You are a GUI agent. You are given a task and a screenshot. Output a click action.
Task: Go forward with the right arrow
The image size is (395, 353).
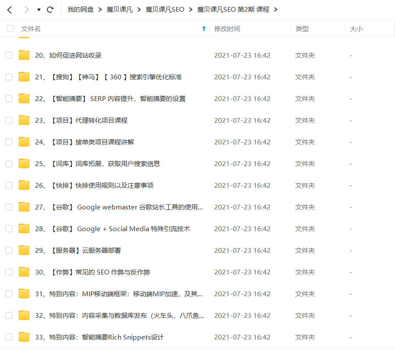tap(26, 10)
